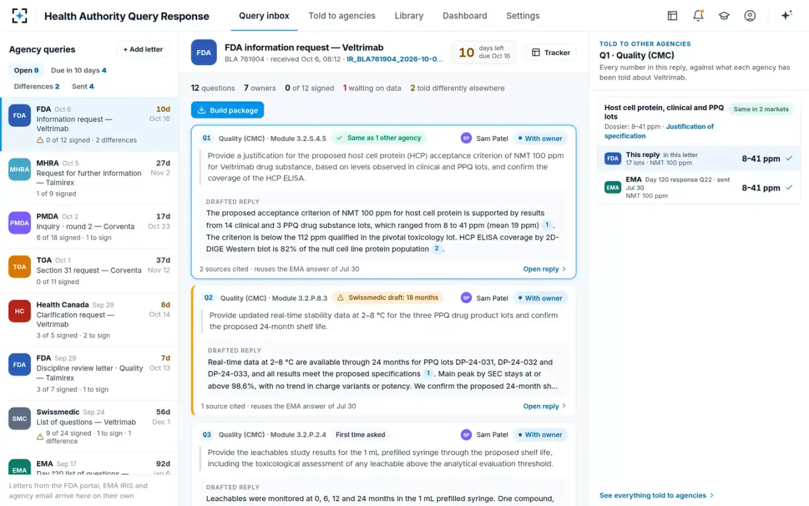Select Health Canada Clarification request
The width and height of the screenshot is (809, 506).
pyautogui.click(x=89, y=320)
